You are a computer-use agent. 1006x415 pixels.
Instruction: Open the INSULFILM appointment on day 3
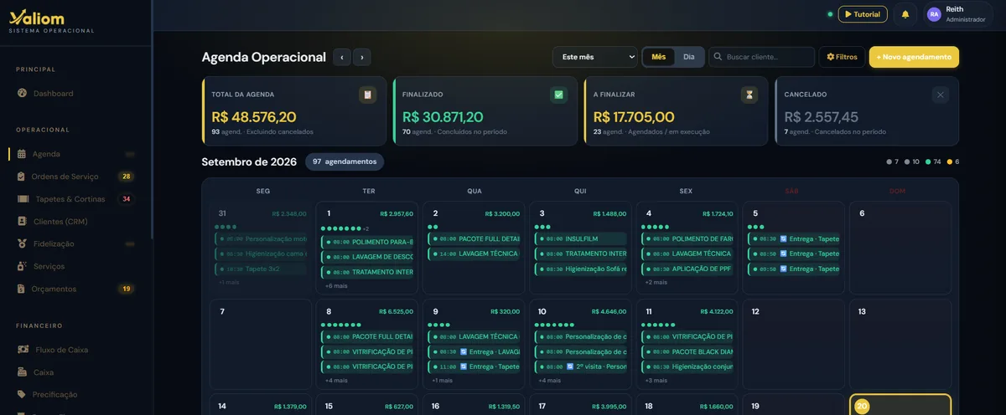[581, 238]
